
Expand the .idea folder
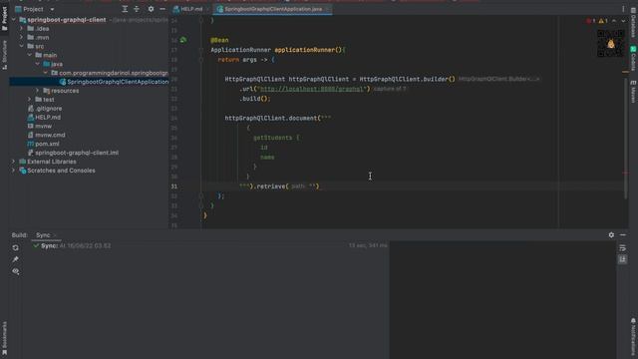click(22, 29)
